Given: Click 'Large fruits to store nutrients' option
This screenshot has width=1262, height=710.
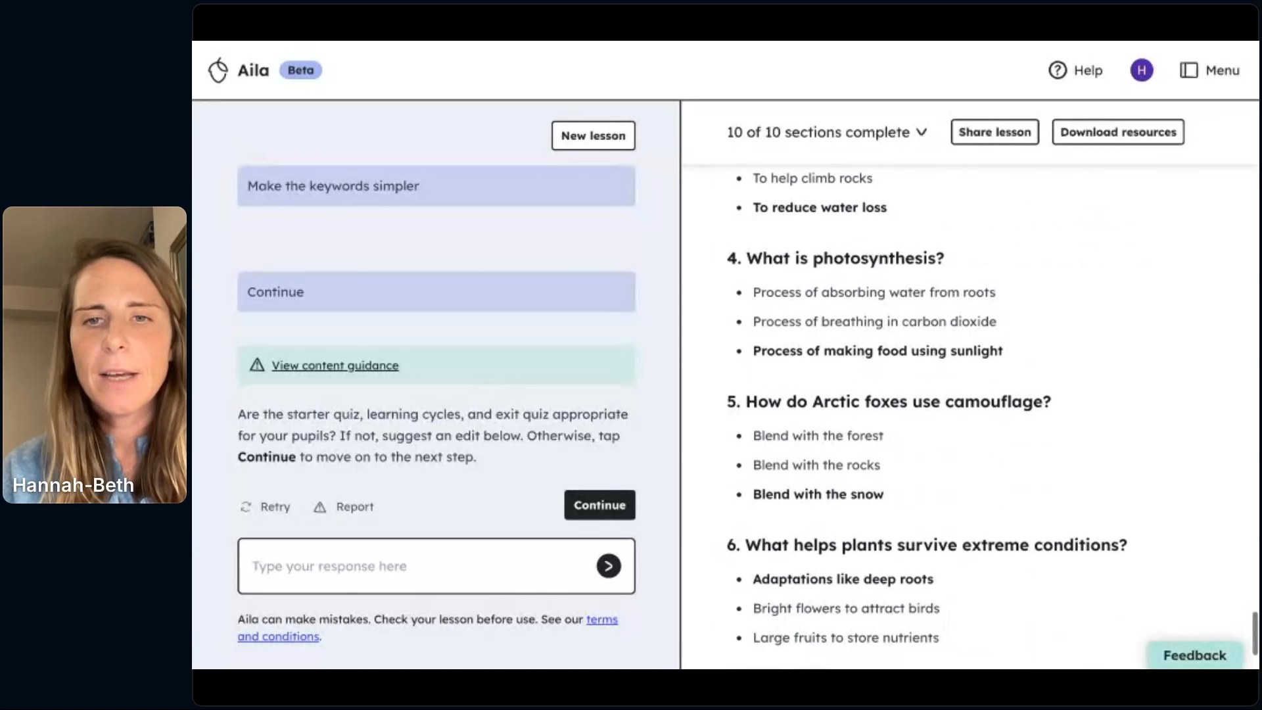Looking at the screenshot, I should pyautogui.click(x=845, y=638).
